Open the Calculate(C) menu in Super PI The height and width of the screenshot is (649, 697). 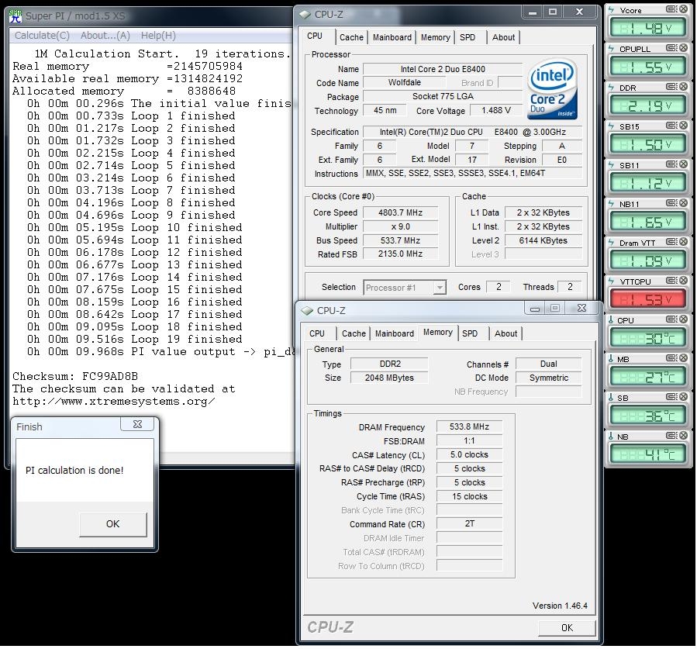[42, 36]
